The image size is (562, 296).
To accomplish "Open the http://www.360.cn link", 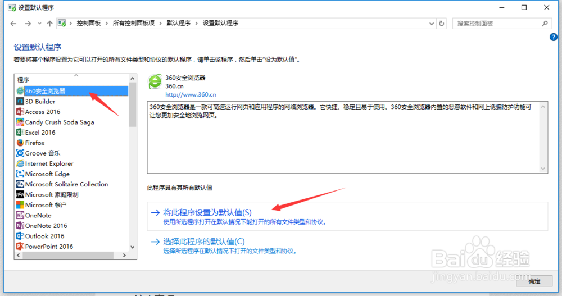I will pos(191,94).
